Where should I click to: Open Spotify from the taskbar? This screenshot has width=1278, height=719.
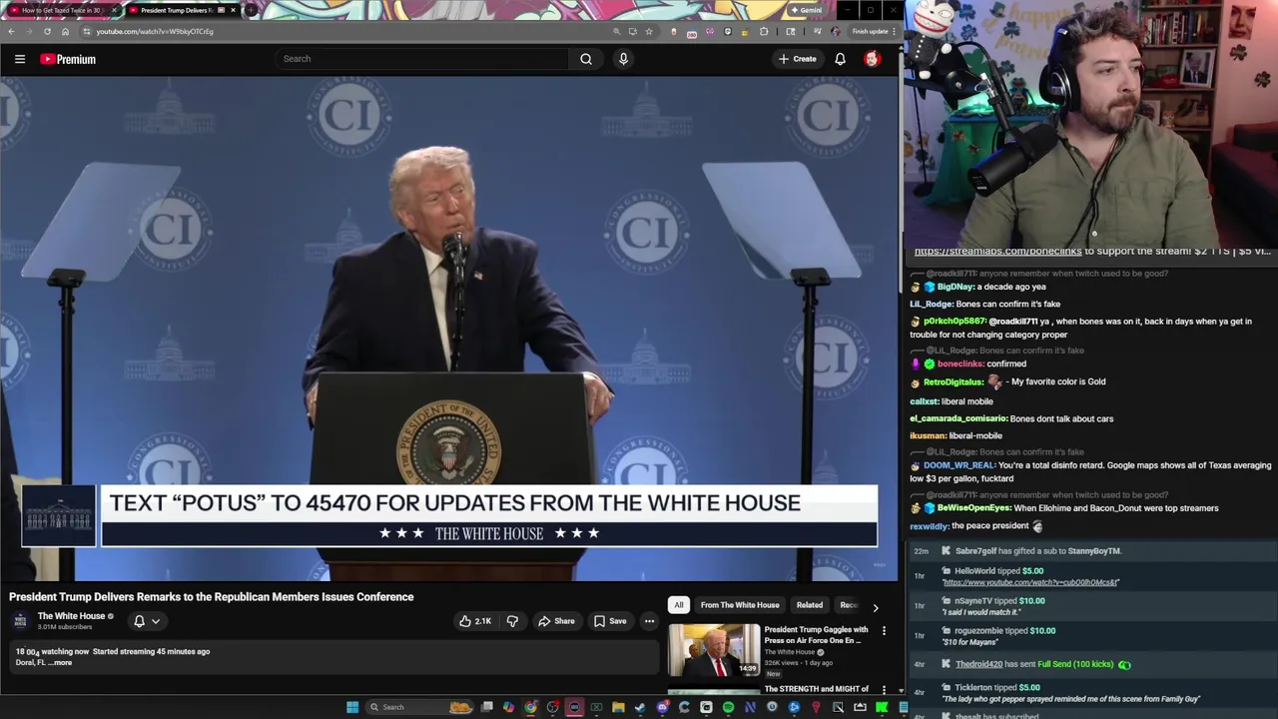pos(728,707)
